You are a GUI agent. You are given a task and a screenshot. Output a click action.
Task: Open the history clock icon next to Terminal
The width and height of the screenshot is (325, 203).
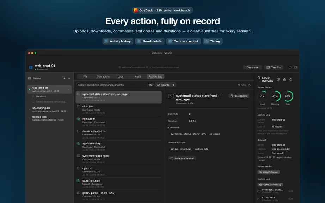tap(290, 67)
